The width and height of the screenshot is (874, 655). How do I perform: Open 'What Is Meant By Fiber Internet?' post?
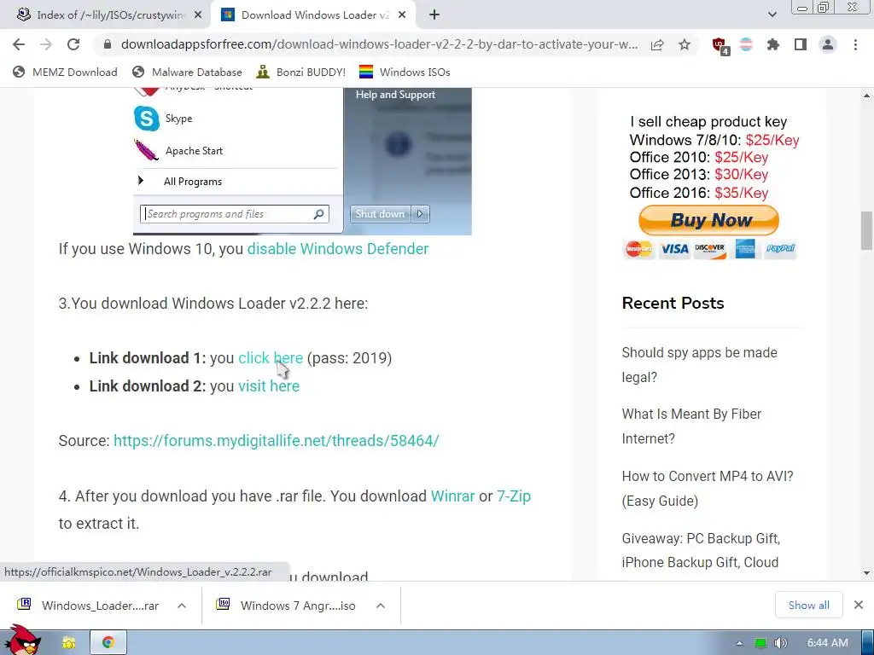(x=691, y=426)
